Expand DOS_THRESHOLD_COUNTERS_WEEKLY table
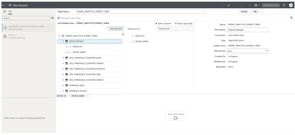The image size is (295, 135). pyautogui.click(x=63, y=80)
